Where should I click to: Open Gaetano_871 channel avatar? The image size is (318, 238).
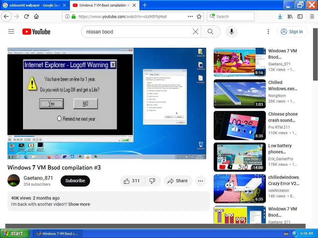coord(14,180)
